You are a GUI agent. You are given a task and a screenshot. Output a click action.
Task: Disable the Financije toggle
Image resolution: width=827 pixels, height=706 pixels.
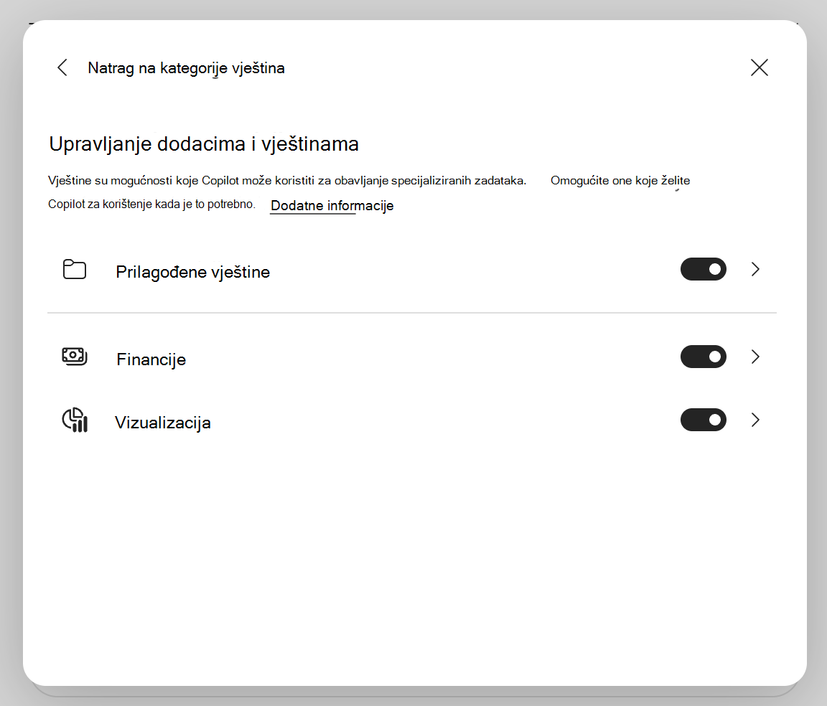point(703,357)
